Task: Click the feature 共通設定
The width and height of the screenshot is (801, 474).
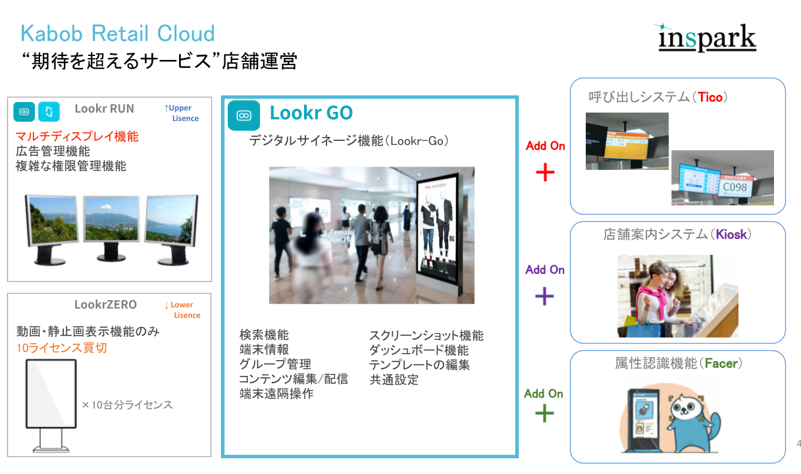Action: (394, 380)
